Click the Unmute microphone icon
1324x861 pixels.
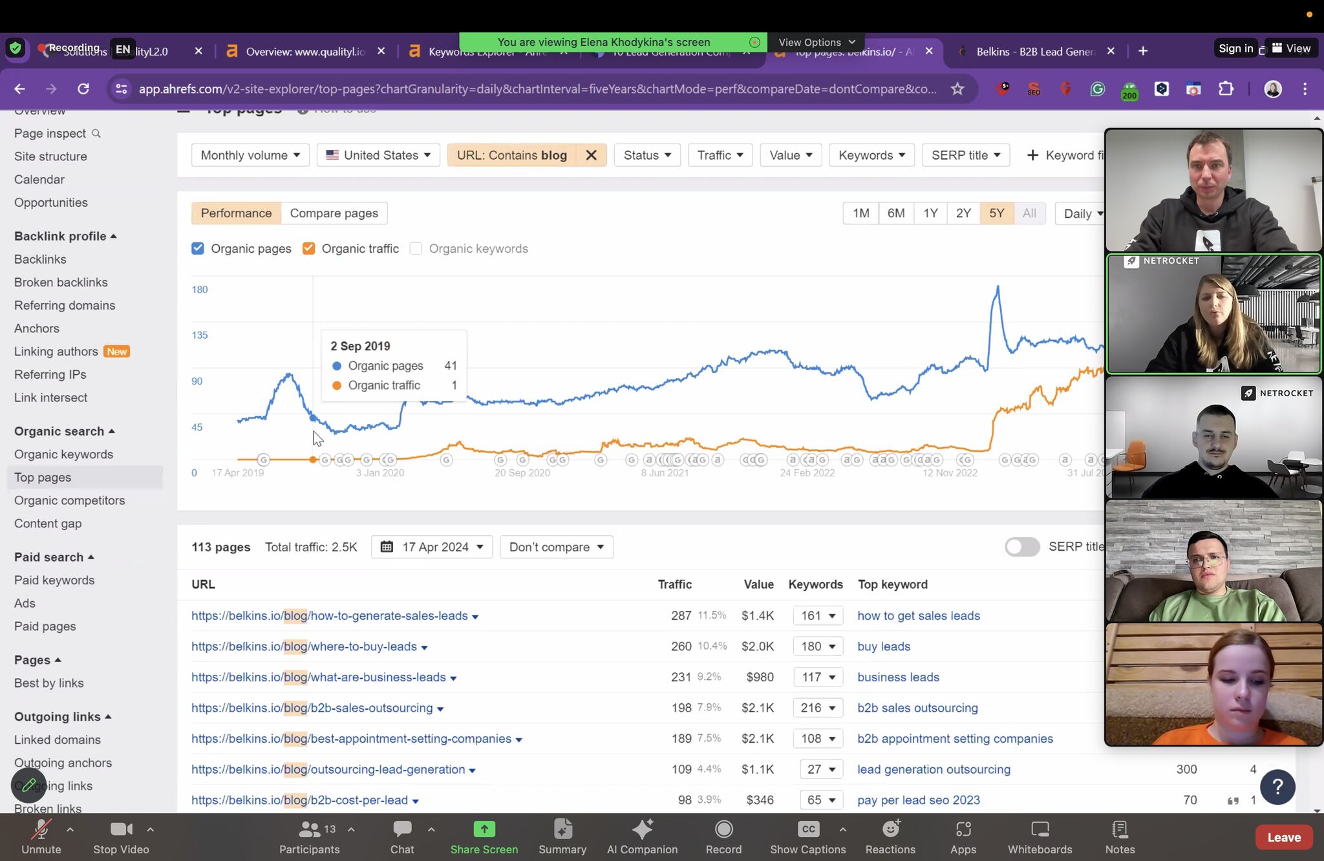pyautogui.click(x=41, y=829)
